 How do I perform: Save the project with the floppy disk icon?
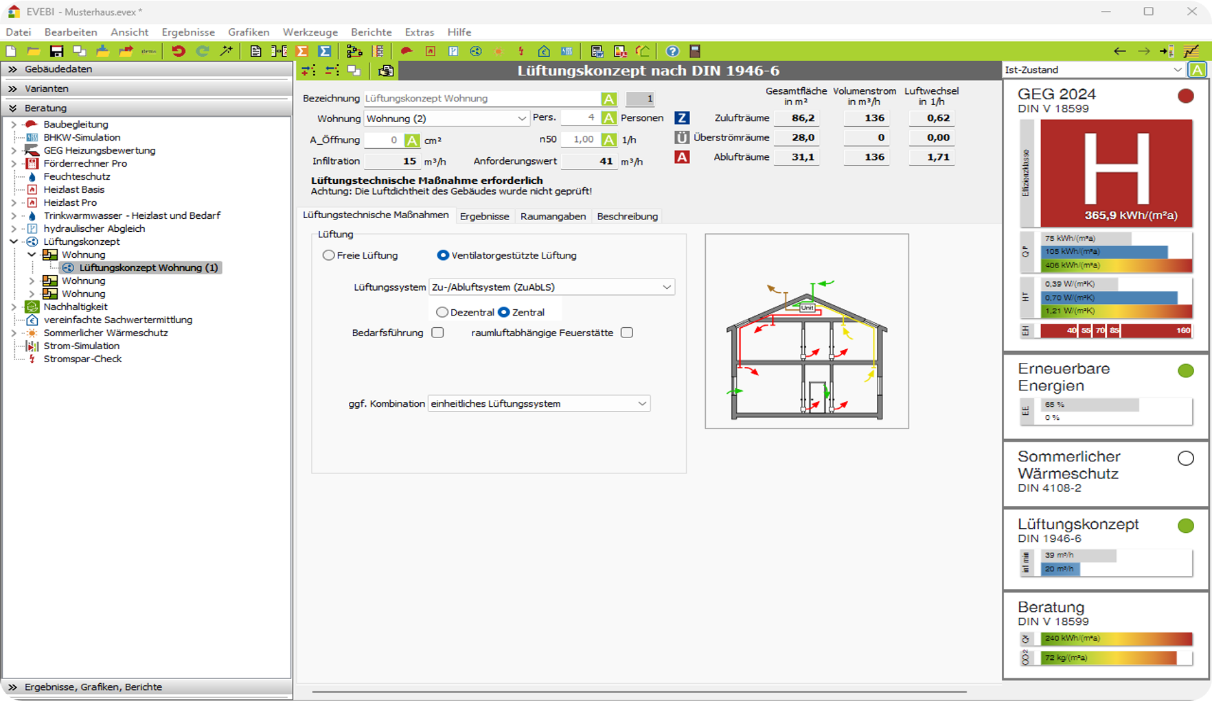56,51
